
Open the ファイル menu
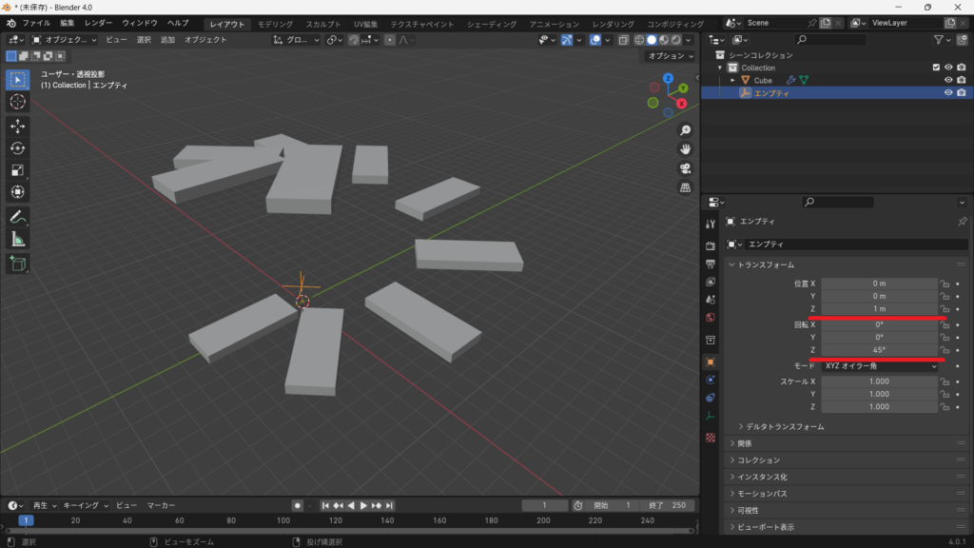coord(36,23)
